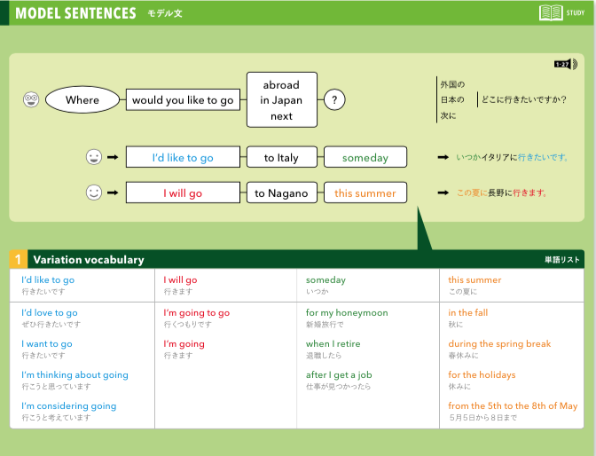This screenshot has height=456, width=596.
Task: Select the 'to Italy' box
Action: [282, 157]
